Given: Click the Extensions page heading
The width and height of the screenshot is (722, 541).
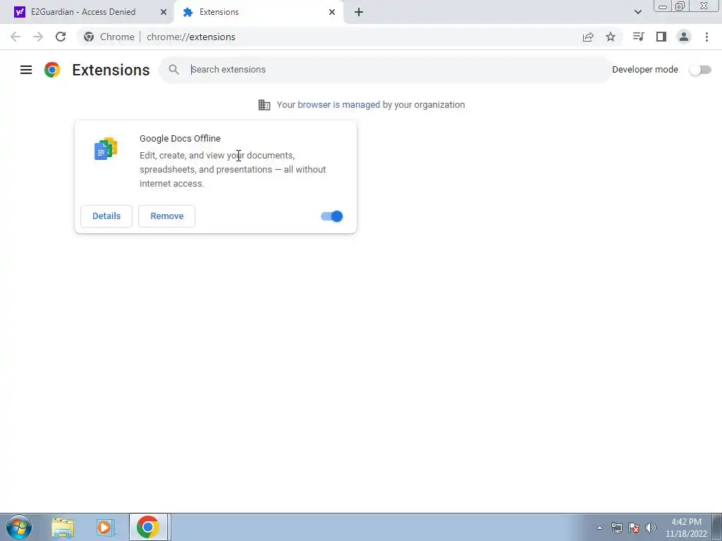Looking at the screenshot, I should click(111, 70).
